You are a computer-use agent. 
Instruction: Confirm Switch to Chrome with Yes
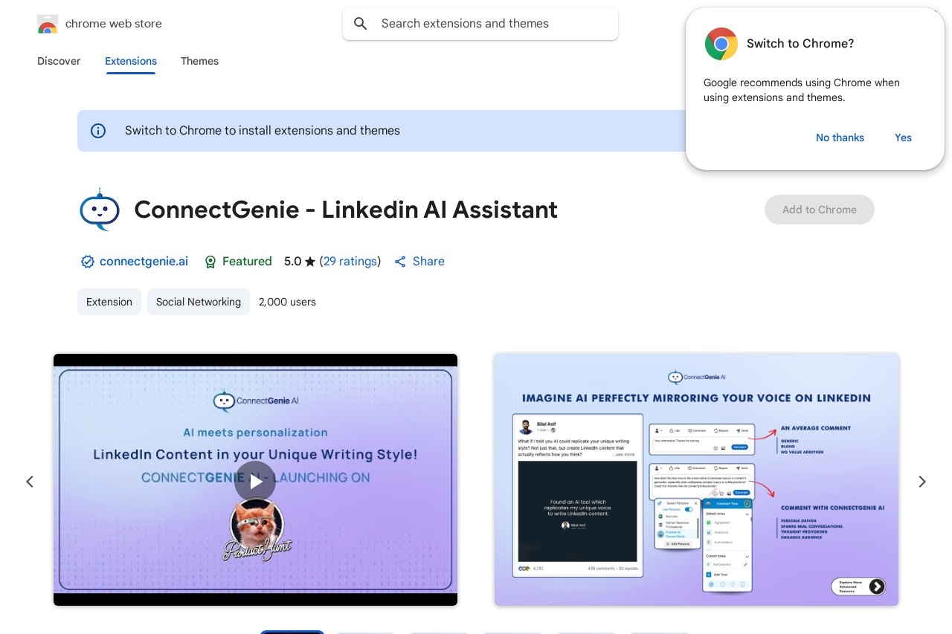coord(903,138)
